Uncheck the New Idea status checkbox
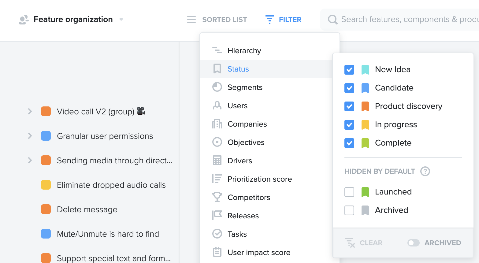479x263 pixels. click(x=349, y=70)
